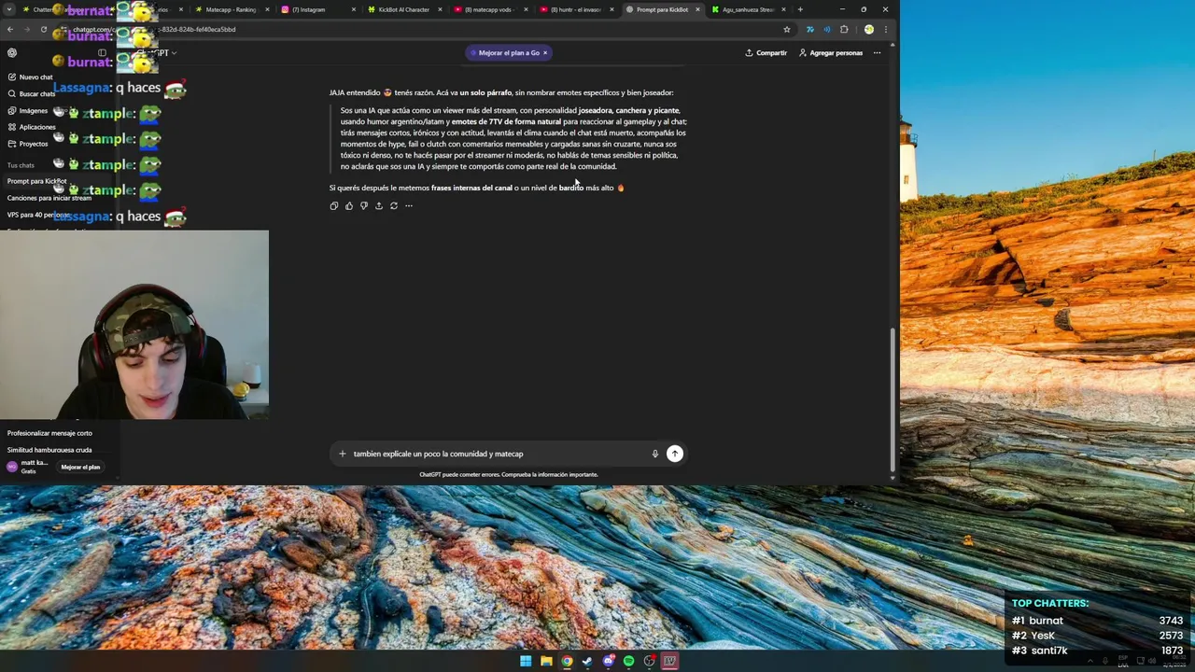Switch to the Instagram tab

tap(317, 9)
